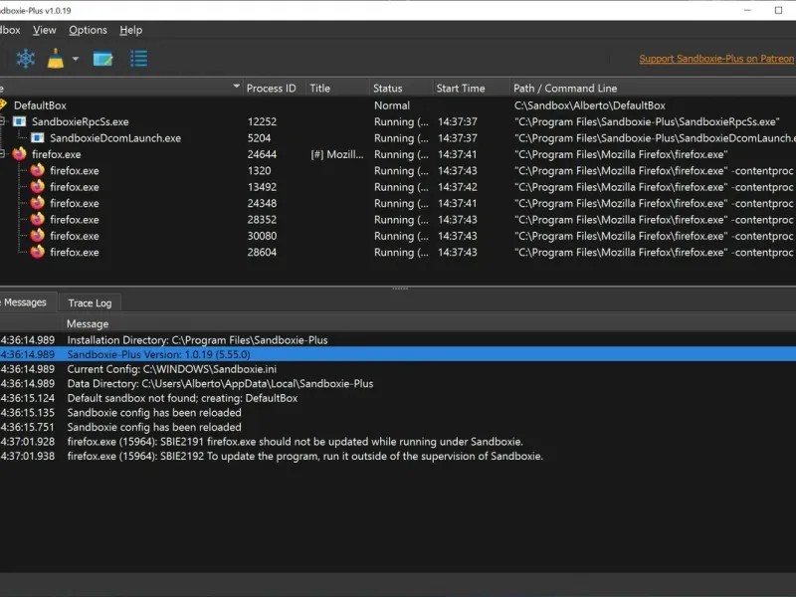Open Support Sandboxie-Plus on Patreon link

click(716, 59)
